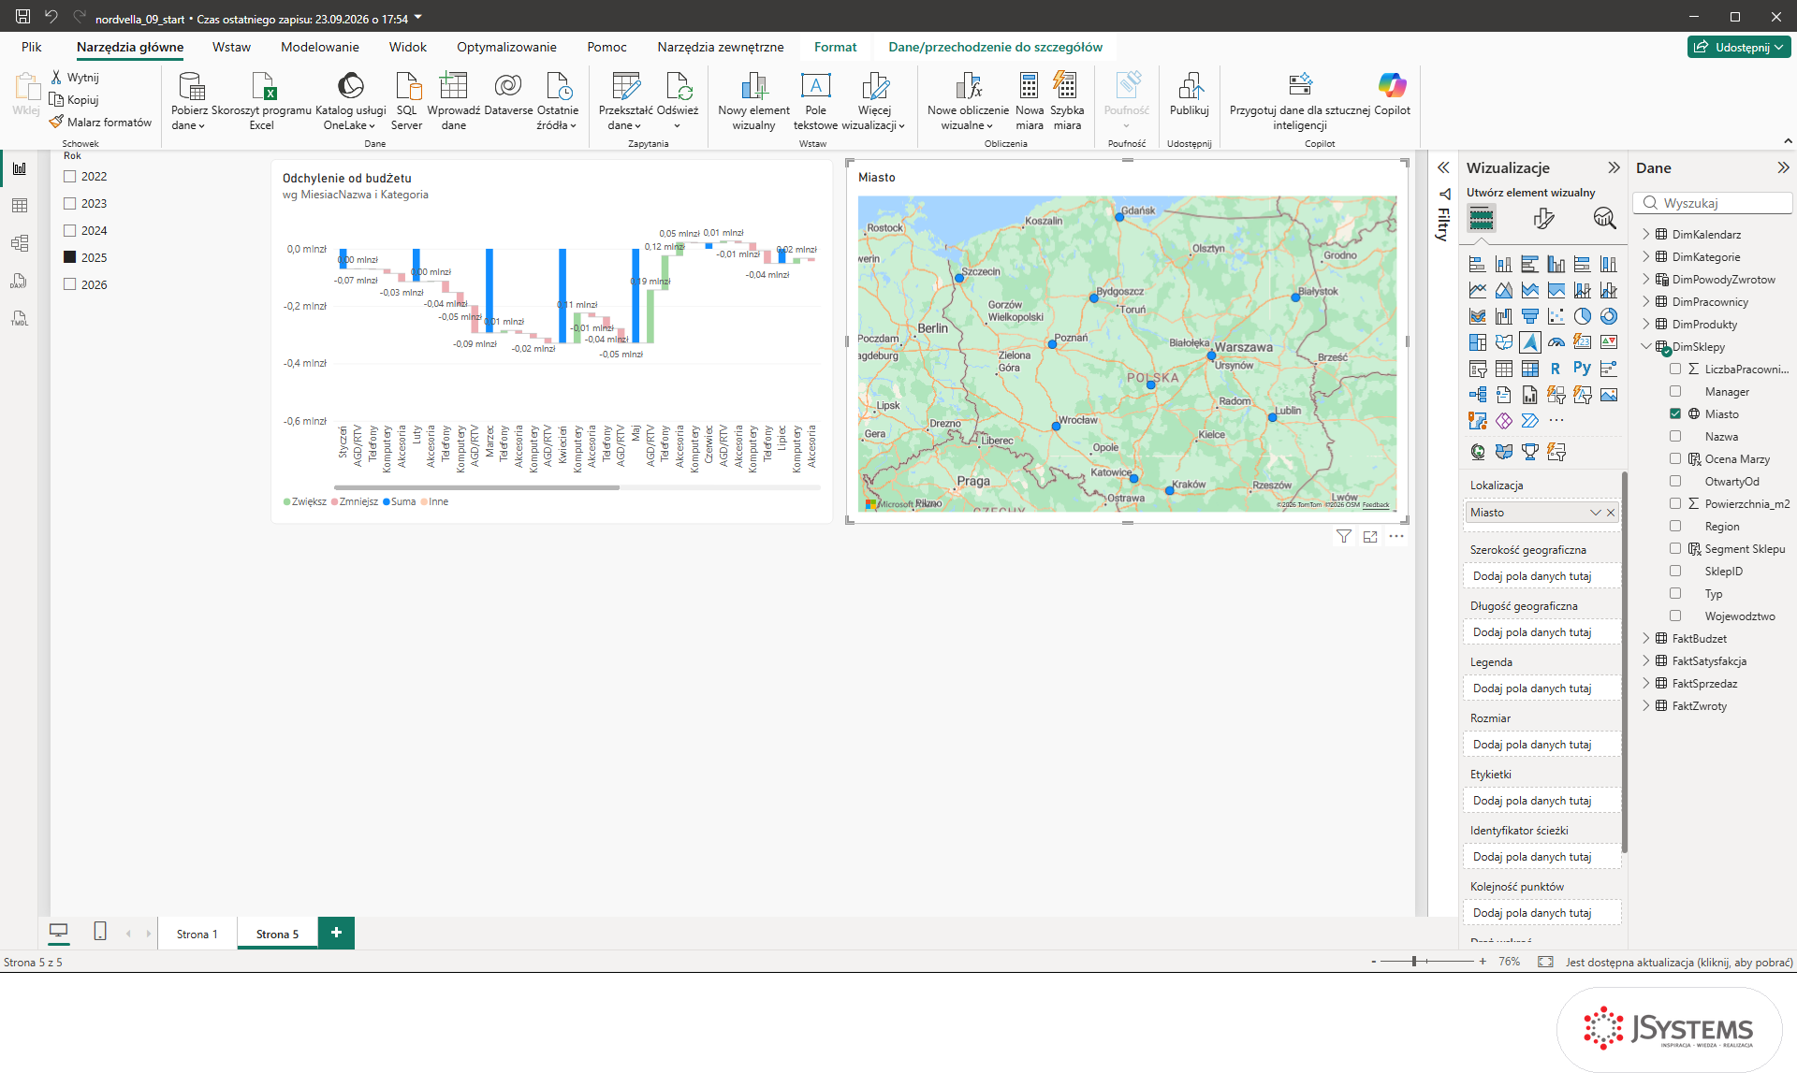Select the treemap visual

[x=1478, y=342]
